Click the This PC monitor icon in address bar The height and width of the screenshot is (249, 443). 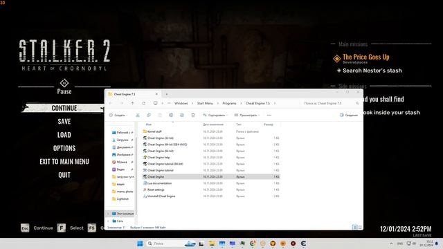pos(155,103)
